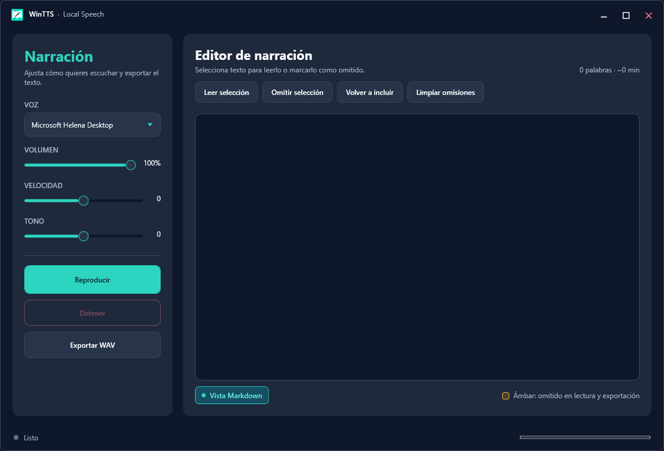Click inside the narration text editor
The height and width of the screenshot is (451, 664).
pos(417,247)
